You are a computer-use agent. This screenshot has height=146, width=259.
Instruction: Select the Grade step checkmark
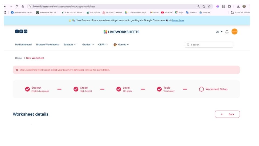[76, 89]
